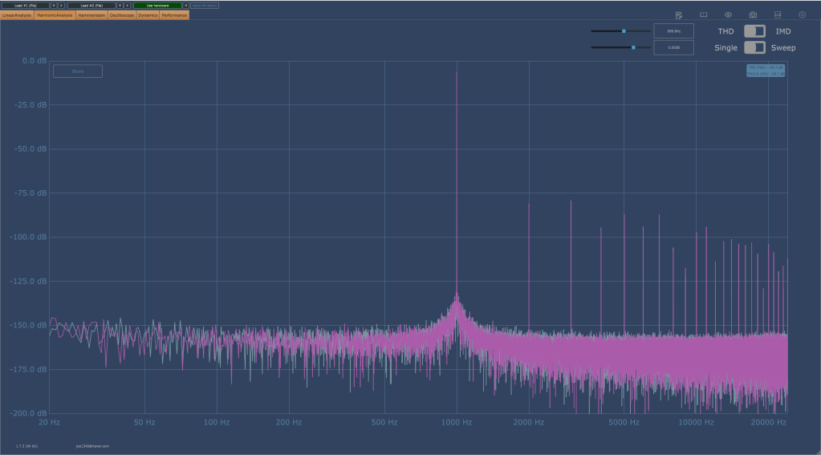
Task: Open the manual book icon
Action: point(704,15)
